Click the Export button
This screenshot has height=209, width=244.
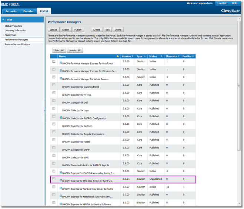66,30
